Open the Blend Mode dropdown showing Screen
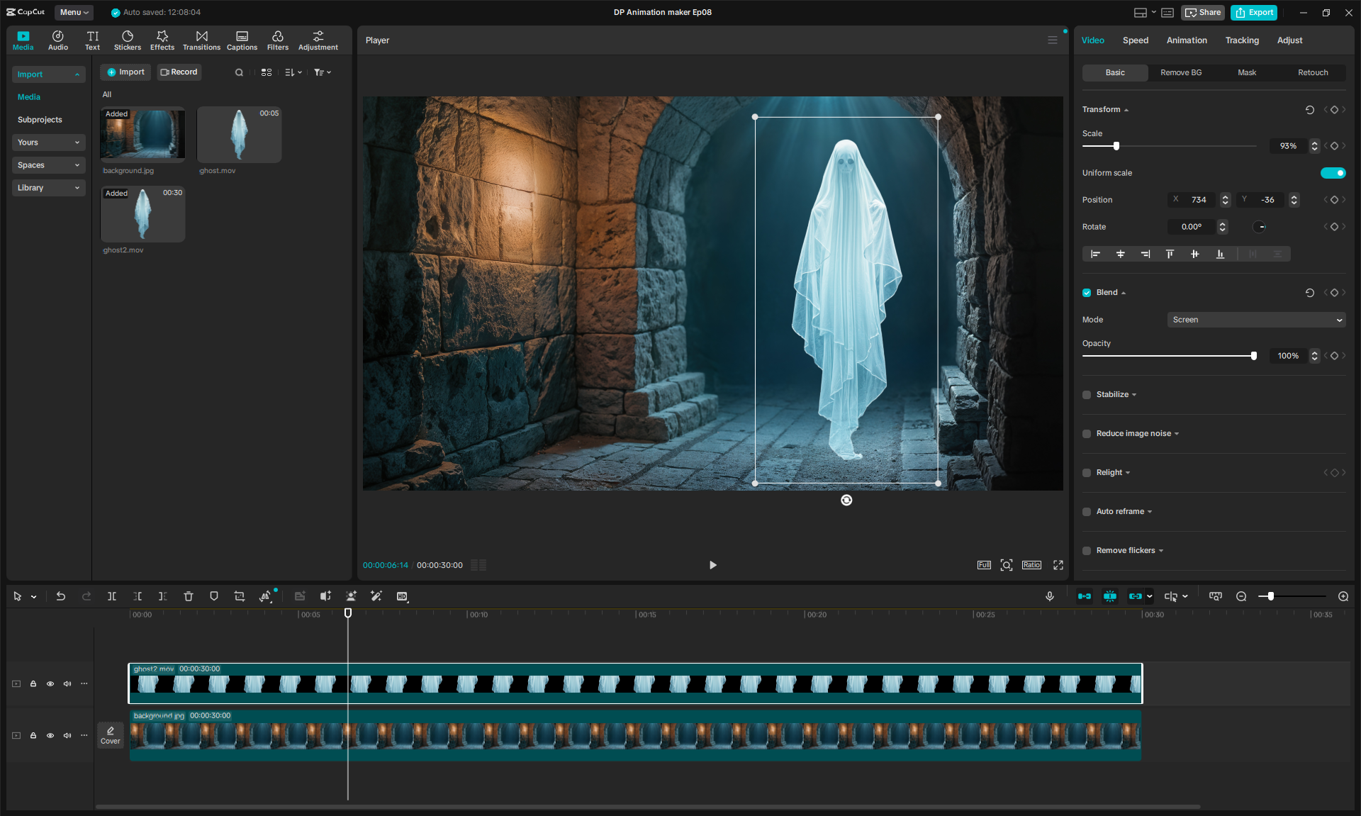Image resolution: width=1361 pixels, height=816 pixels. coord(1256,320)
